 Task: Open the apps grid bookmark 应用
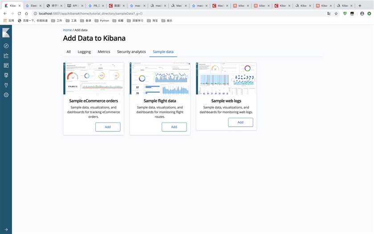(x=8, y=21)
